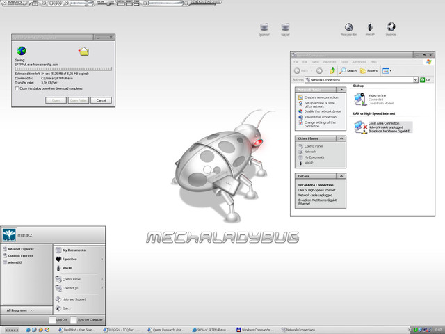Screen dimensions: 445x334
Task: Cancel the SFTPFull.exe download
Action: coord(101,100)
